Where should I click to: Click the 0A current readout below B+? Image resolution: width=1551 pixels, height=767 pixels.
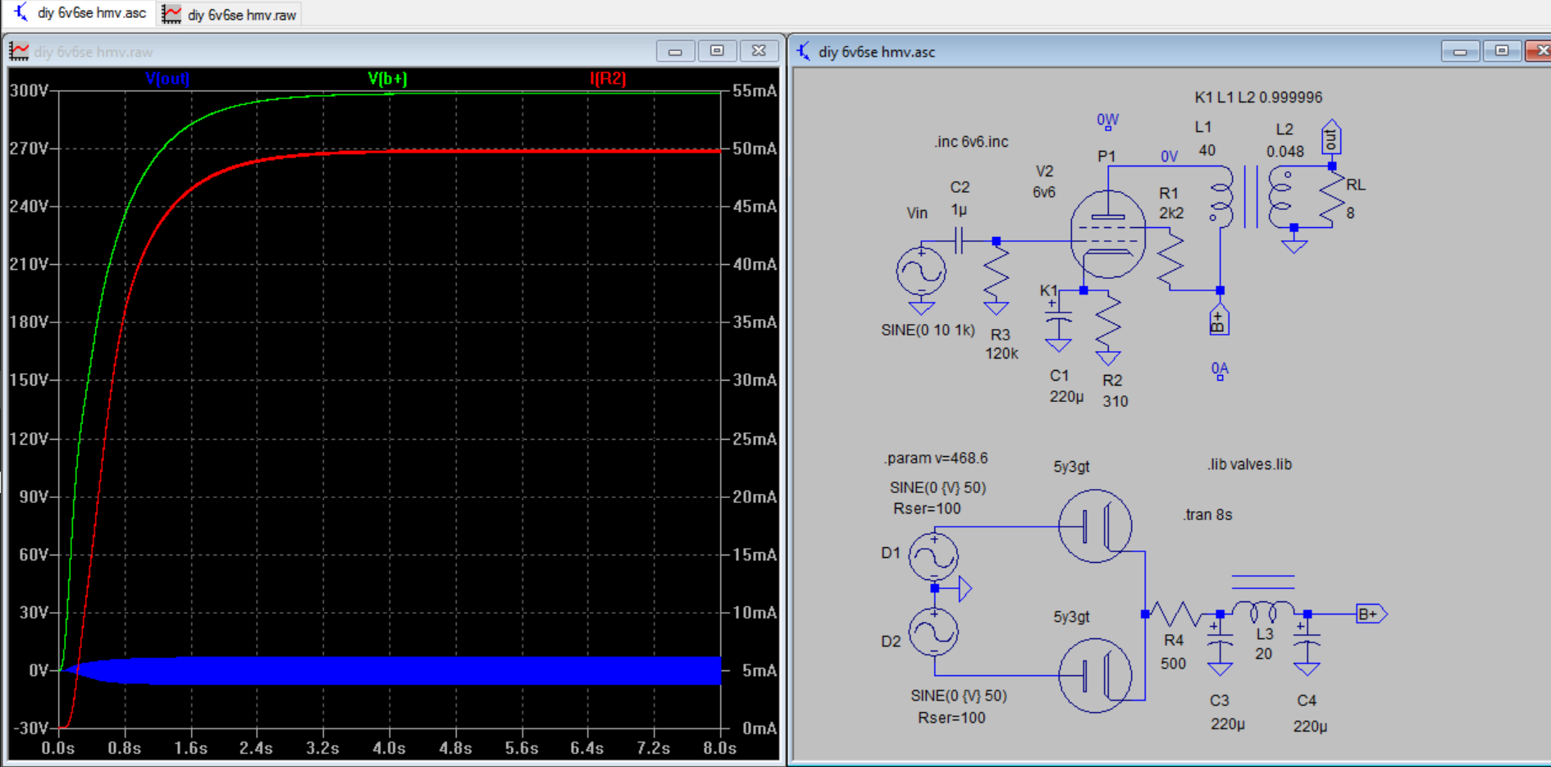tap(1220, 369)
